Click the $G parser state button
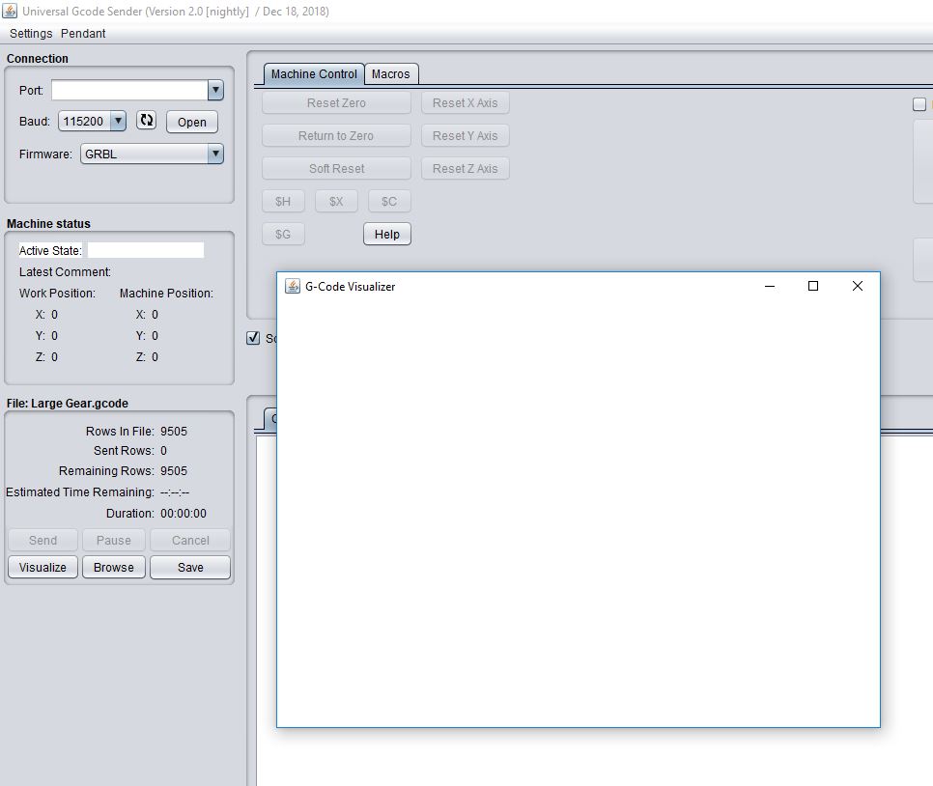The height and width of the screenshot is (786, 933). coord(283,234)
